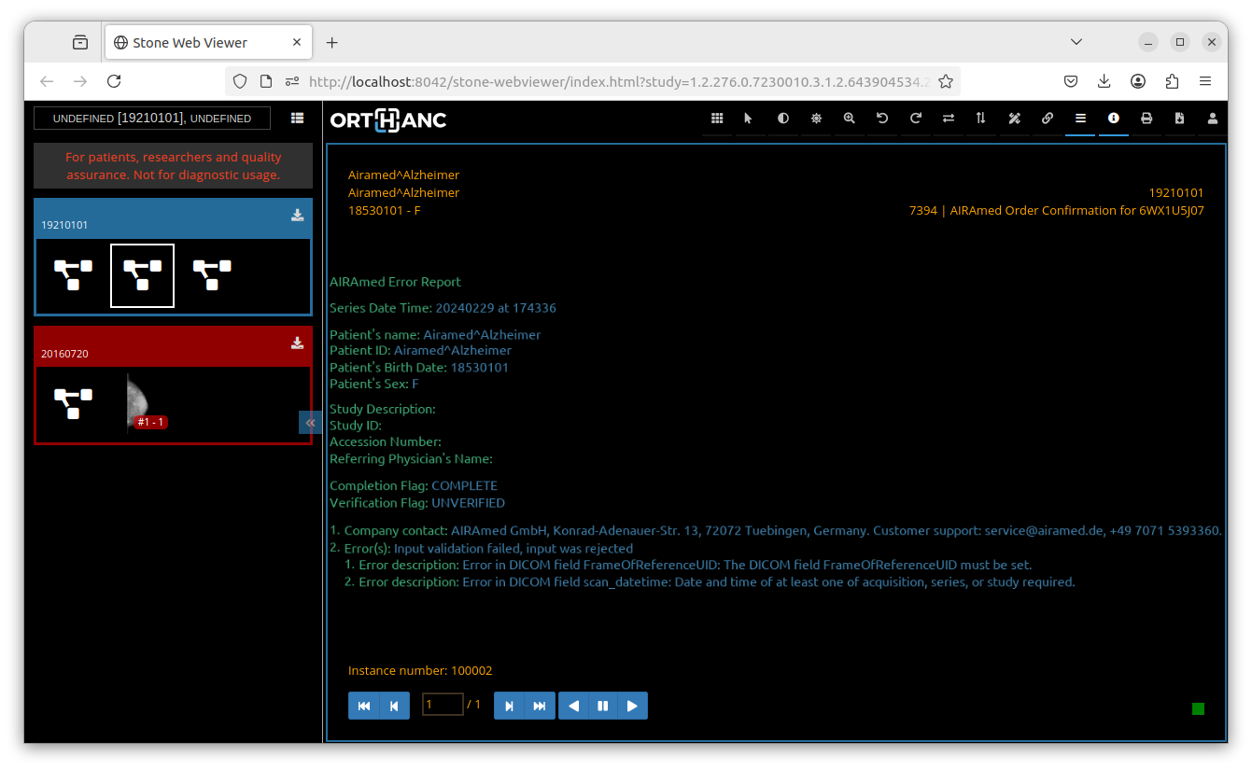Collapse the study side panel
This screenshot has width=1252, height=770.
[x=311, y=423]
